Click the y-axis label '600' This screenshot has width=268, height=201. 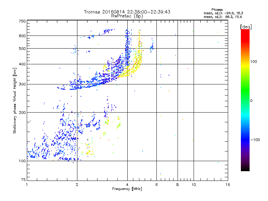(22, 36)
